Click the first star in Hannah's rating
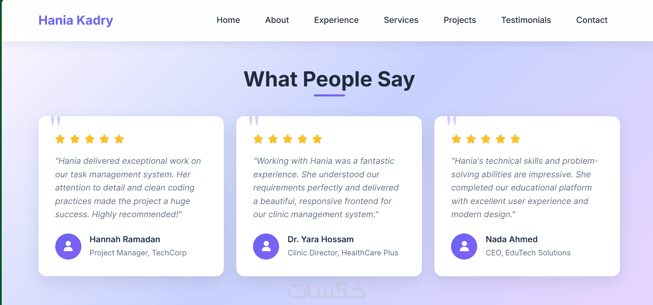 click(x=60, y=139)
